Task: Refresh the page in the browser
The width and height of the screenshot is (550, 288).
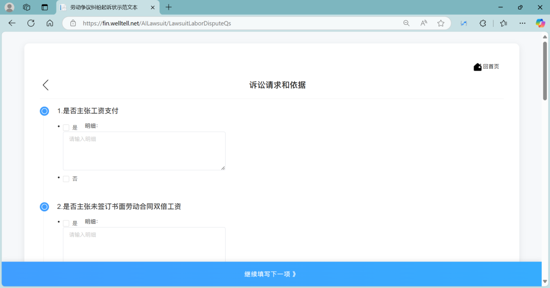Action: (31, 23)
